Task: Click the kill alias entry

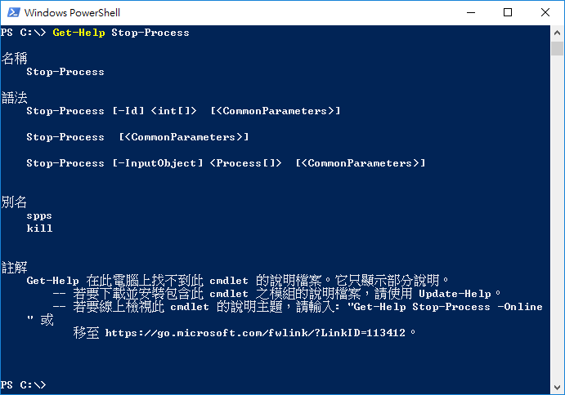Action: pyautogui.click(x=39, y=229)
